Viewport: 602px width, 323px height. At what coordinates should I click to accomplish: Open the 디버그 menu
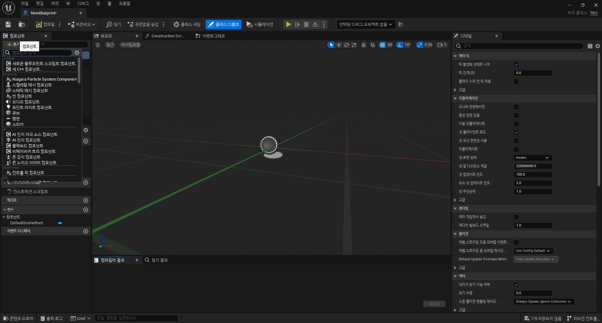[83, 3]
